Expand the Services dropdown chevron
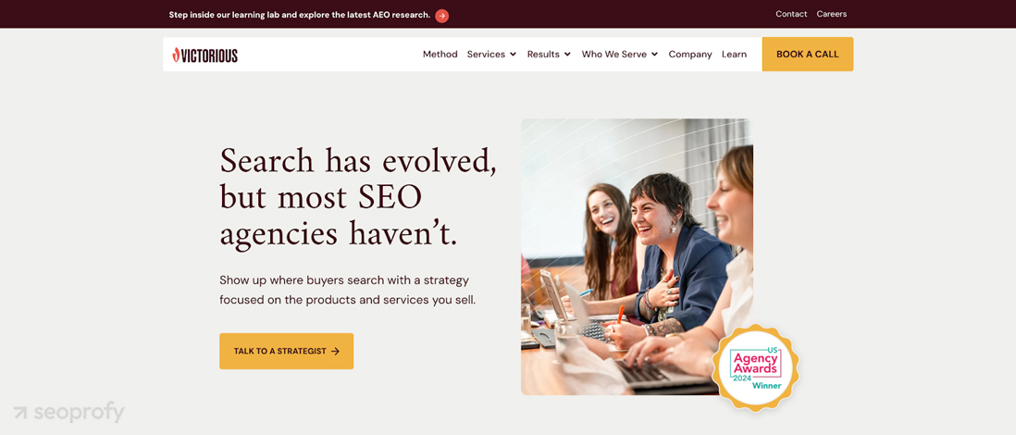This screenshot has width=1016, height=435. tap(514, 55)
